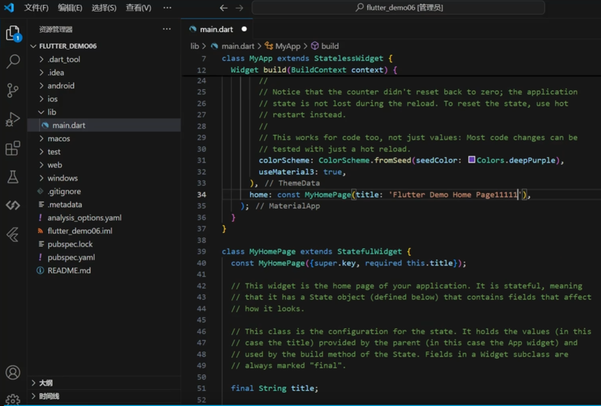Open the Flutter sidebar icon
Viewport: 601px width, 406px height.
point(13,234)
